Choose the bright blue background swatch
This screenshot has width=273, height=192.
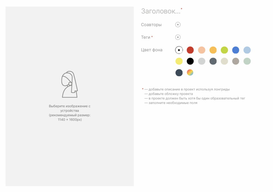tap(235, 50)
